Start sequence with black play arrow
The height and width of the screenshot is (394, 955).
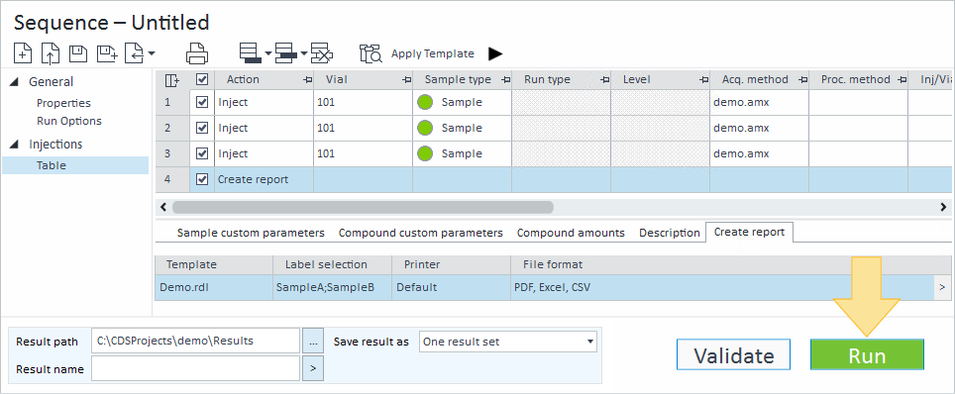click(495, 53)
